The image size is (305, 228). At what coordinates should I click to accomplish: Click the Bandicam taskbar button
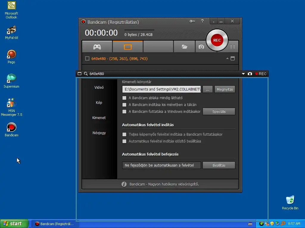coord(55,224)
